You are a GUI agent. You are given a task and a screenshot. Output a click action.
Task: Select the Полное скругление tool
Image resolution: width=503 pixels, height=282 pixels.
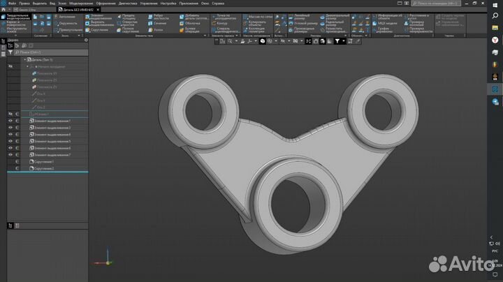tap(128, 30)
